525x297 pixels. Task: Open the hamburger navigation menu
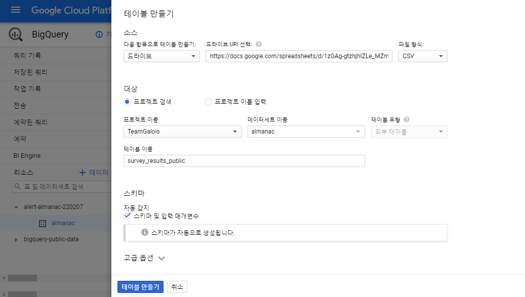coord(16,10)
